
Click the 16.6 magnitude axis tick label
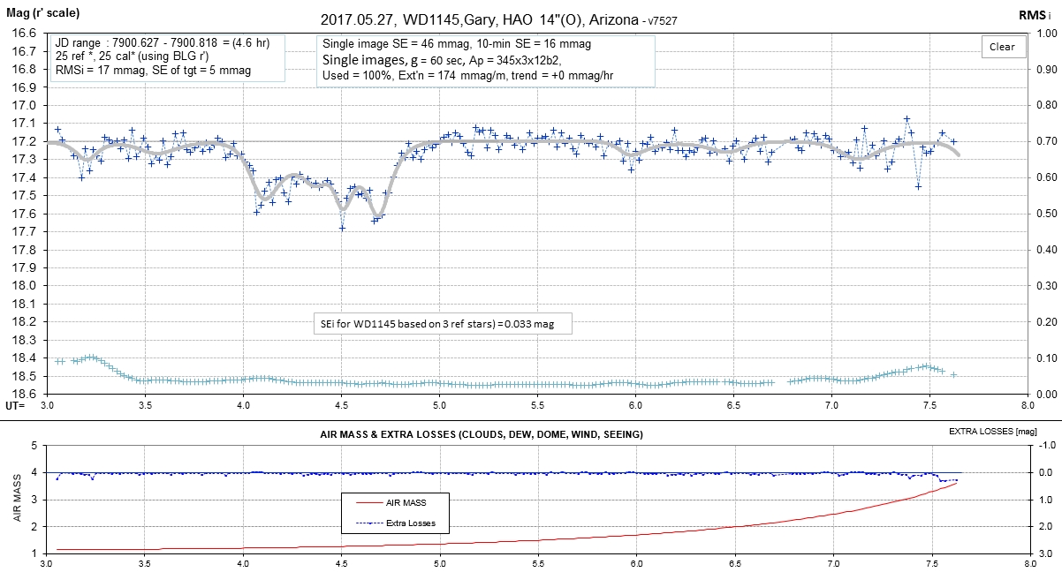pyautogui.click(x=23, y=34)
